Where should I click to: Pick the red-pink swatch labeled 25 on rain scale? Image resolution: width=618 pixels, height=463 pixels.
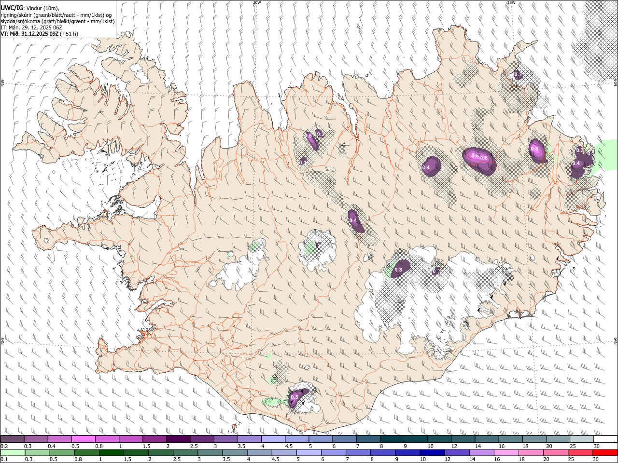(581, 452)
